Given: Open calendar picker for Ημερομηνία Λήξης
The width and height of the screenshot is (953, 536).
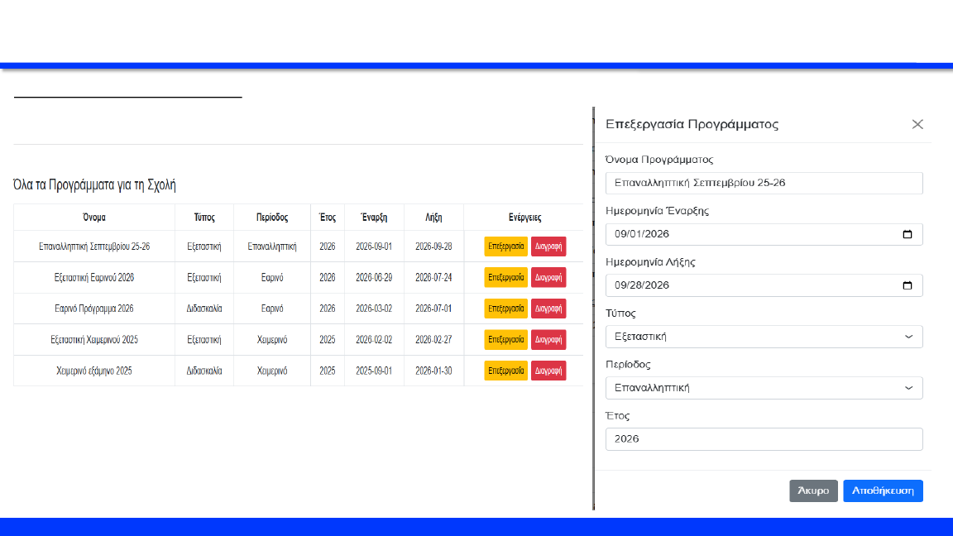Looking at the screenshot, I should pyautogui.click(x=907, y=285).
